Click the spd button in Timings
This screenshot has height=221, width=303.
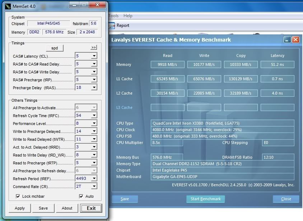pos(55,48)
